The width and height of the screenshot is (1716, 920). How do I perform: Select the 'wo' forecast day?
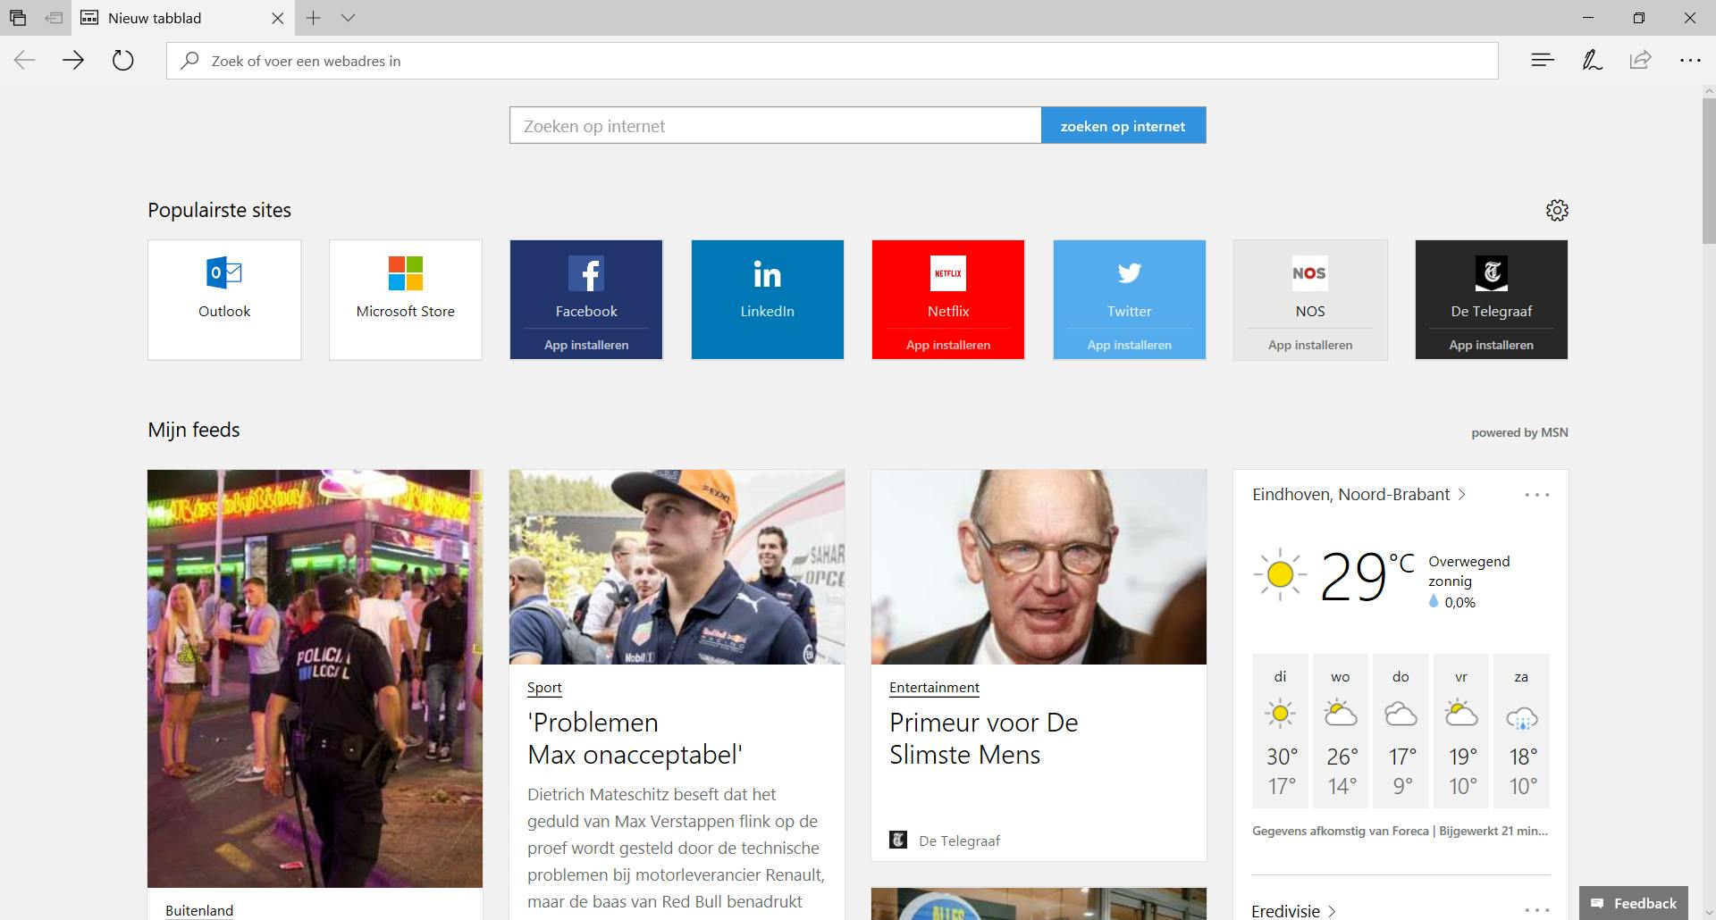click(1341, 732)
